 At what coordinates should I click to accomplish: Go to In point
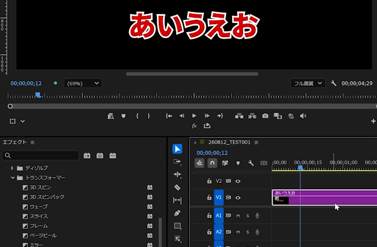coord(169,116)
